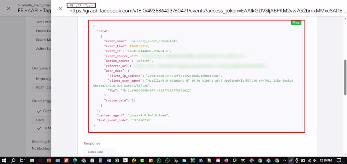Open Microsoft Edge from taskbar
Screen dimensions: 347x164
click(x=75, y=161)
